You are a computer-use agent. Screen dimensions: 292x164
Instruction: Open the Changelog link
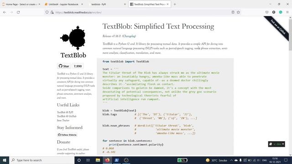129,36
